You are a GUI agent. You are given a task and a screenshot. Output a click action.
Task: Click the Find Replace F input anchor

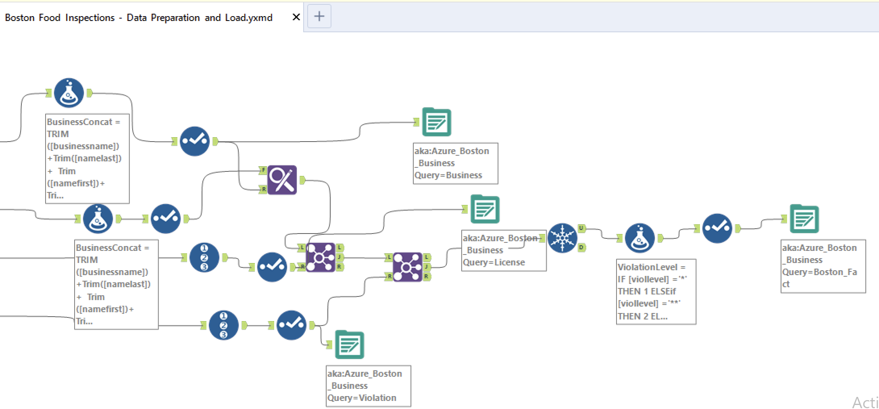click(263, 170)
